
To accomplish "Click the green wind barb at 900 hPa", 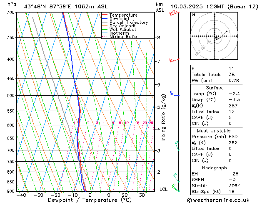I will click(x=175, y=188).
